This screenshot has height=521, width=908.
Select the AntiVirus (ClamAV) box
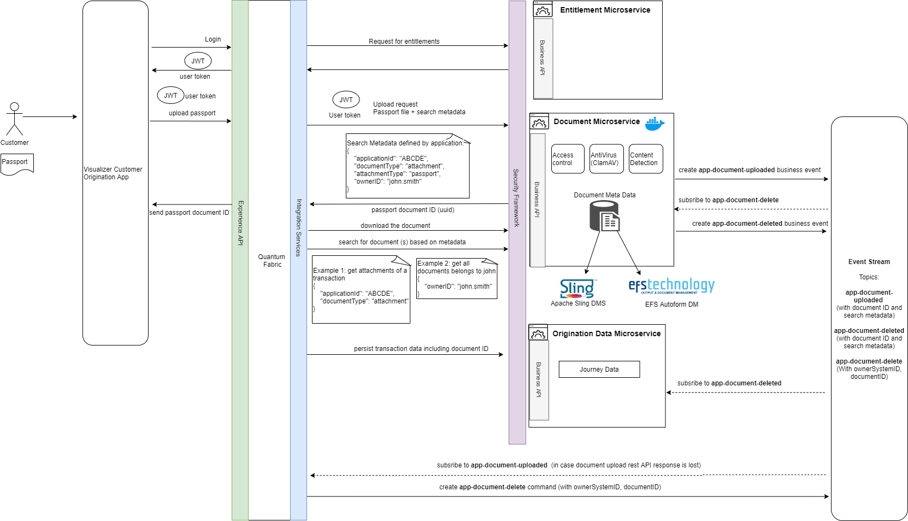coord(606,159)
